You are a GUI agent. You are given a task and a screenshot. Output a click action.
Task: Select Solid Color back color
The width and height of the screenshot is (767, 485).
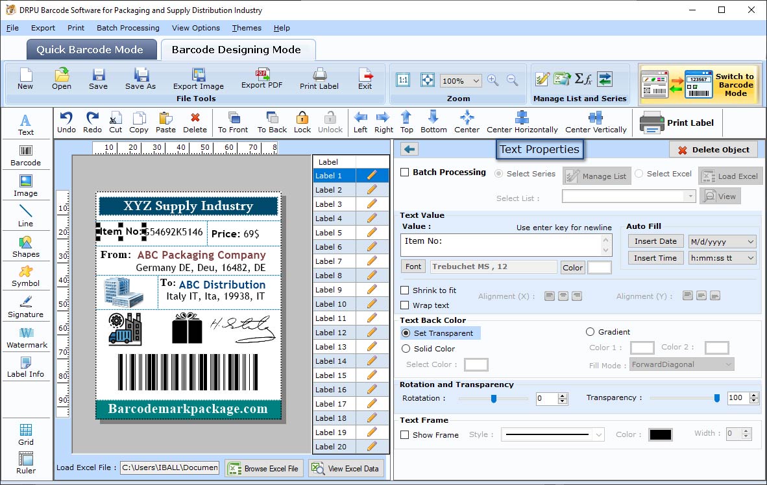coord(406,349)
